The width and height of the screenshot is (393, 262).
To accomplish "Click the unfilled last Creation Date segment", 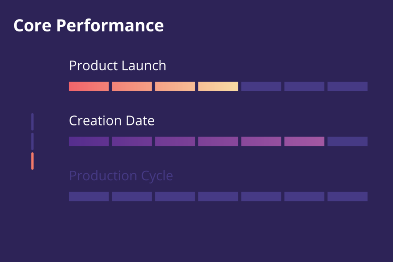I will point(347,142).
